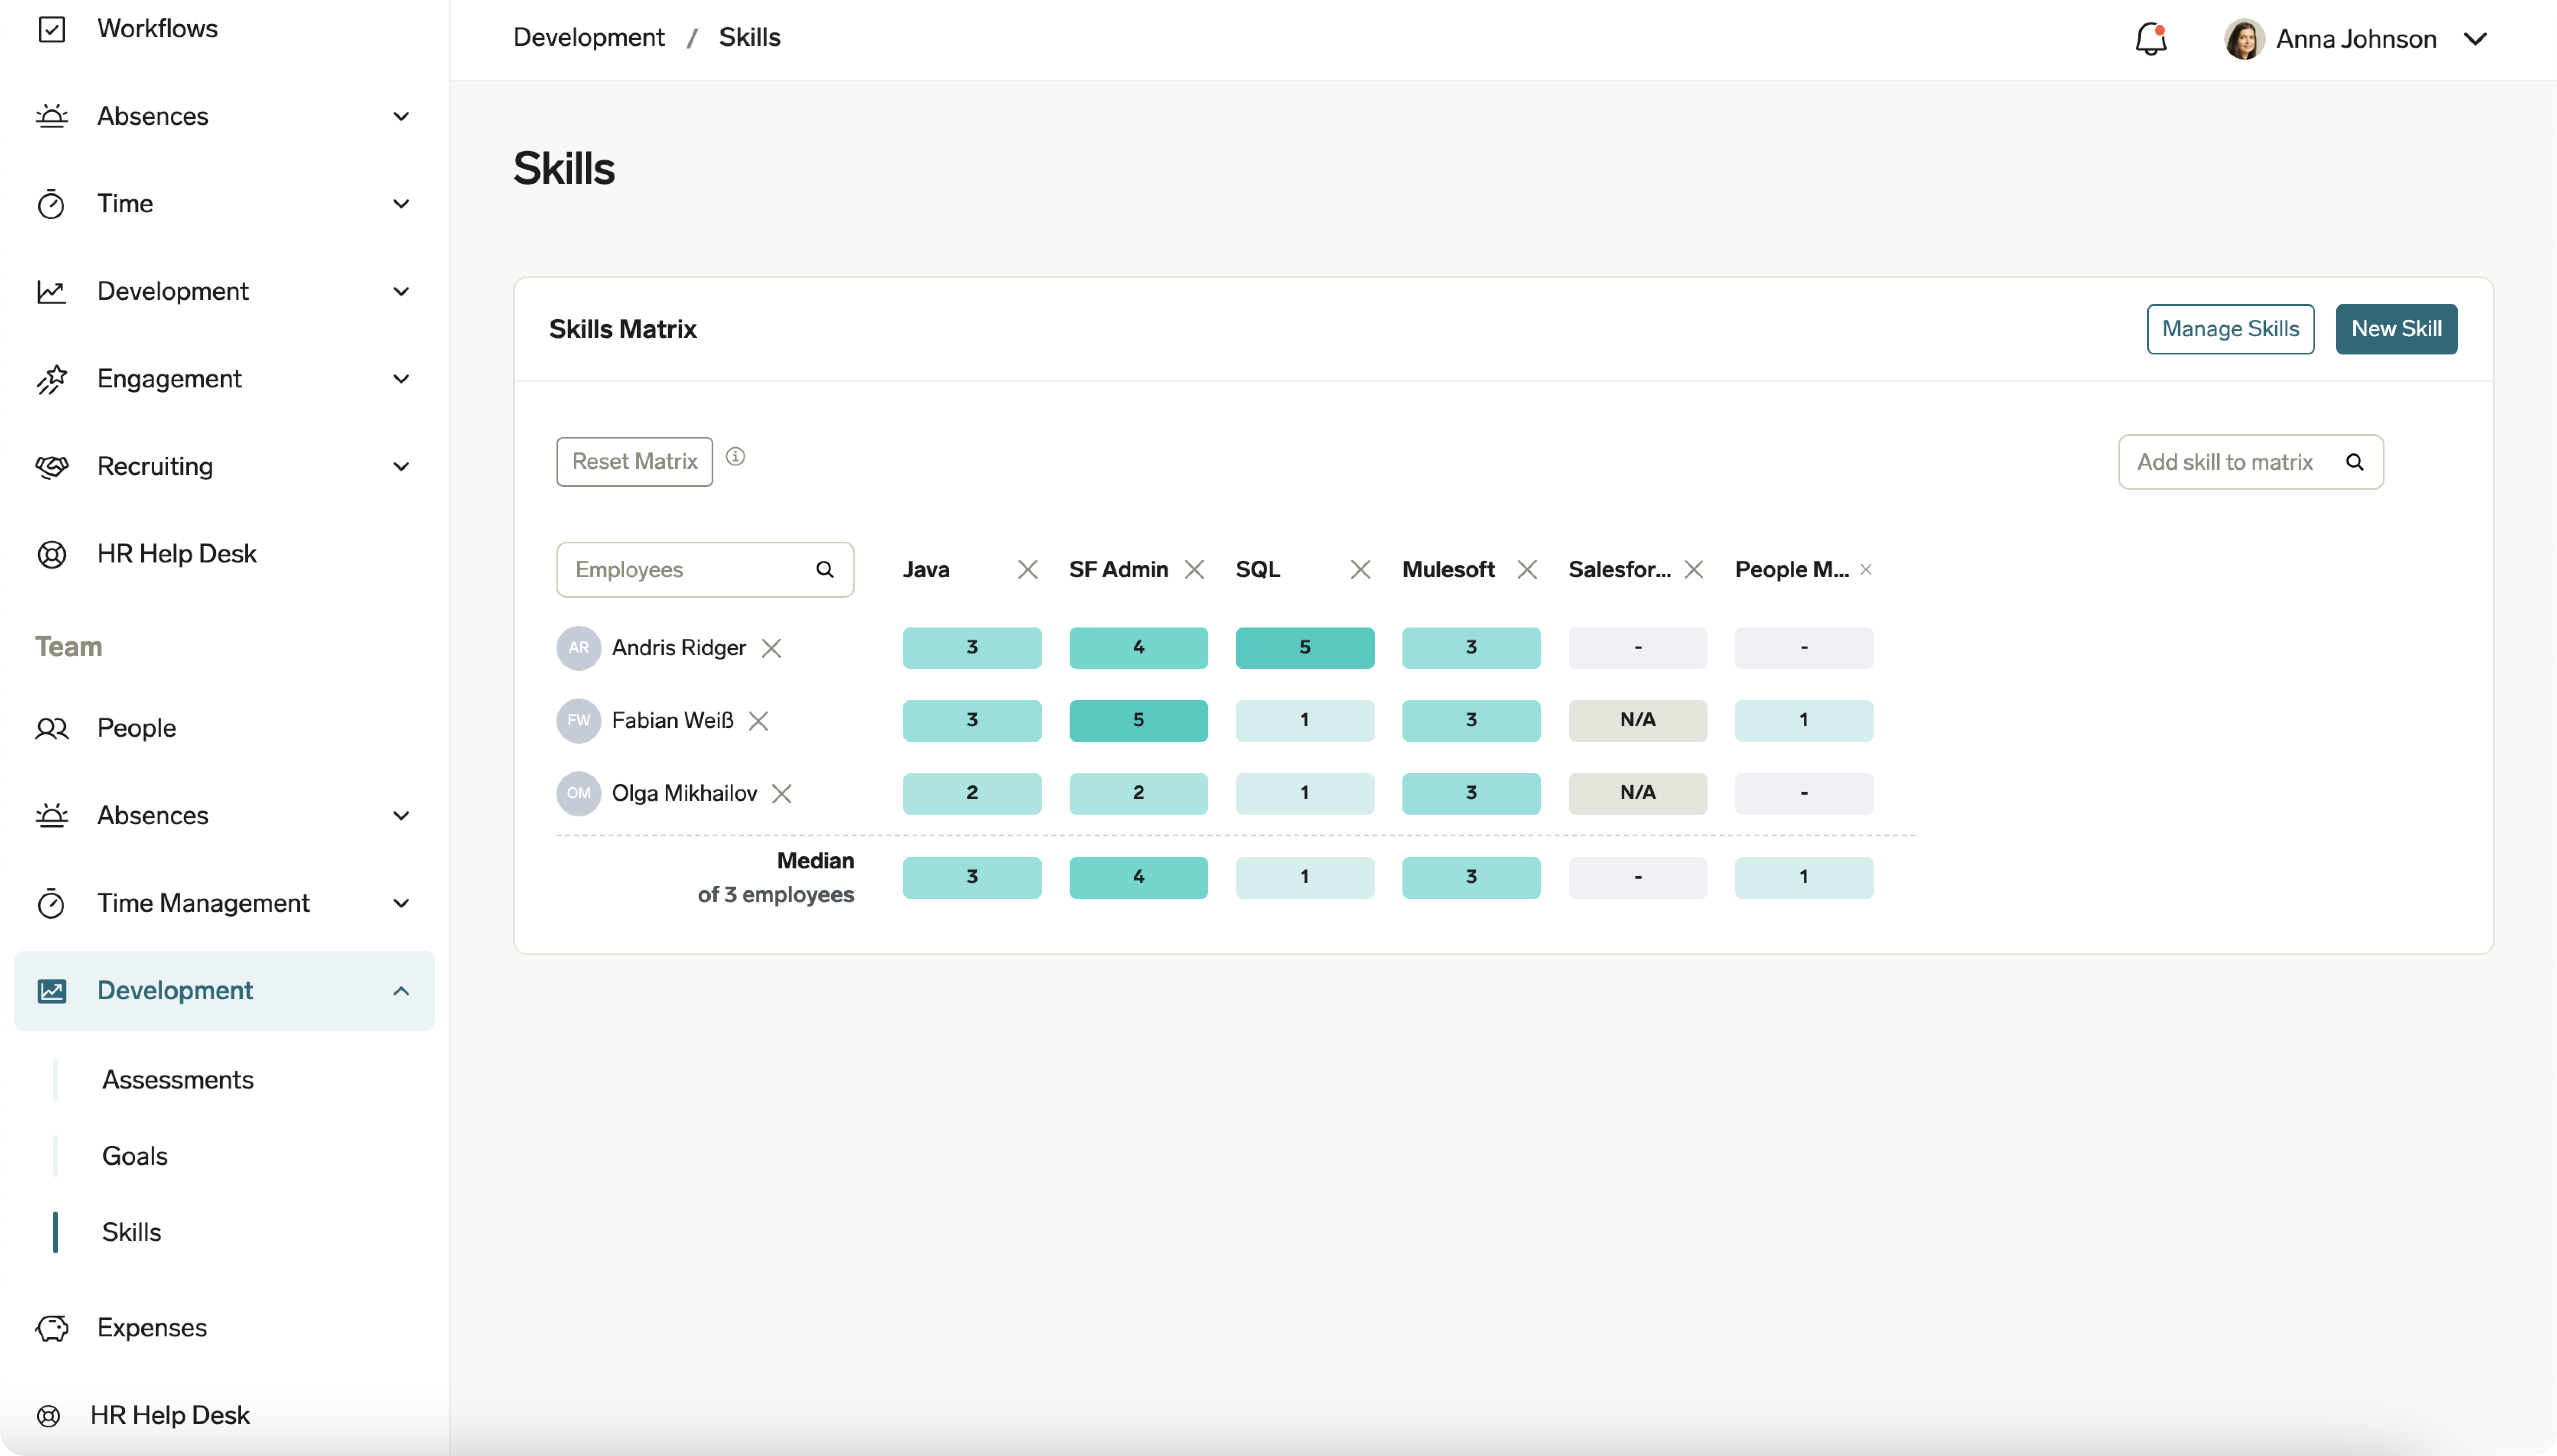Image resolution: width=2557 pixels, height=1456 pixels.
Task: Collapse the Development section in sidebar
Action: pos(400,991)
